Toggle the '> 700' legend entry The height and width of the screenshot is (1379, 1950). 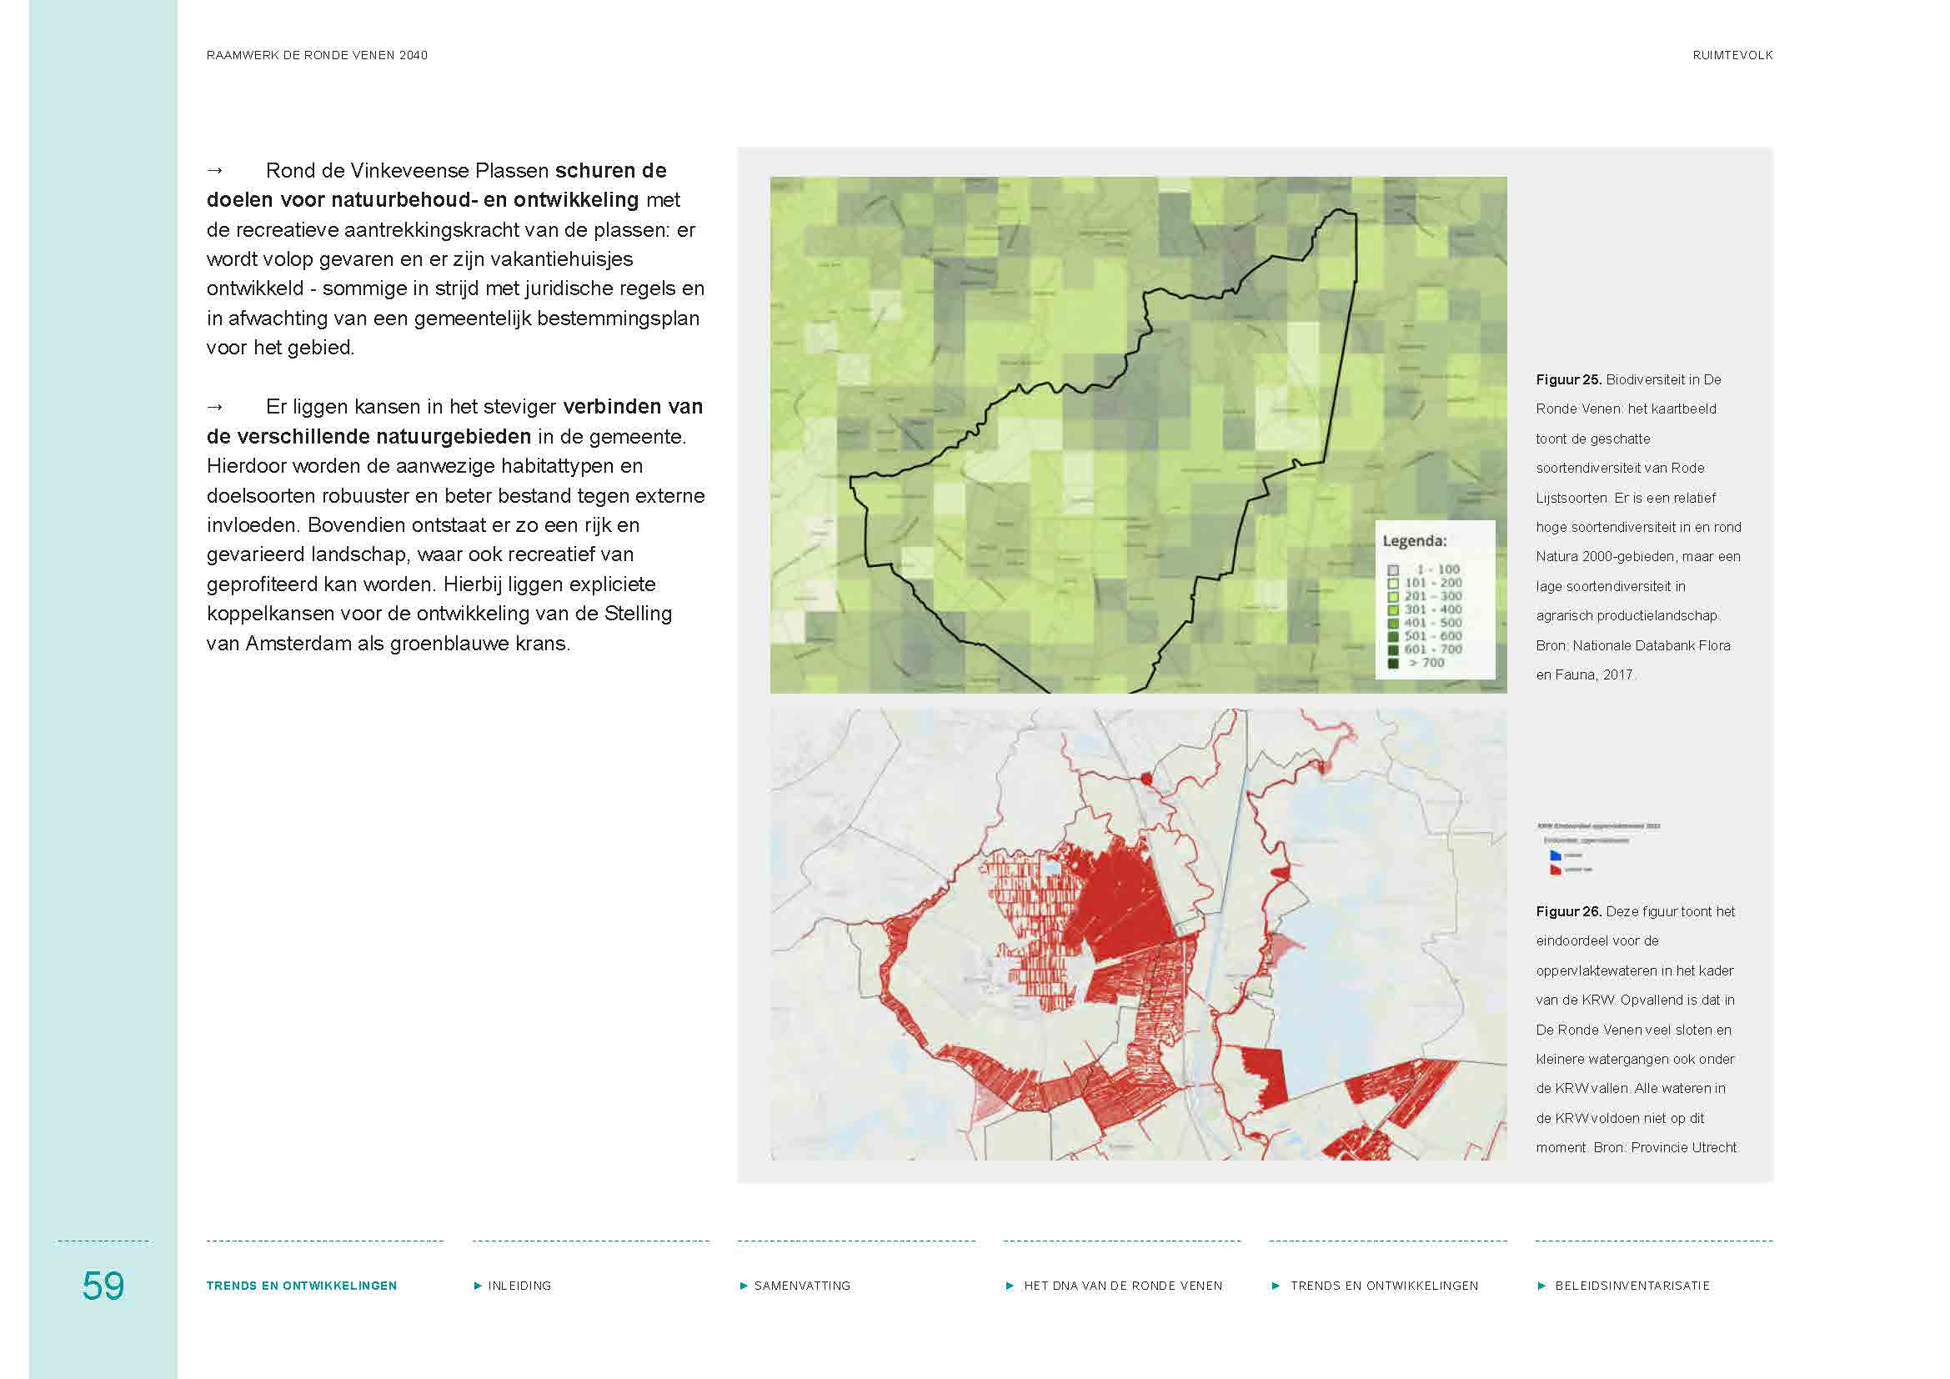pyautogui.click(x=1395, y=664)
